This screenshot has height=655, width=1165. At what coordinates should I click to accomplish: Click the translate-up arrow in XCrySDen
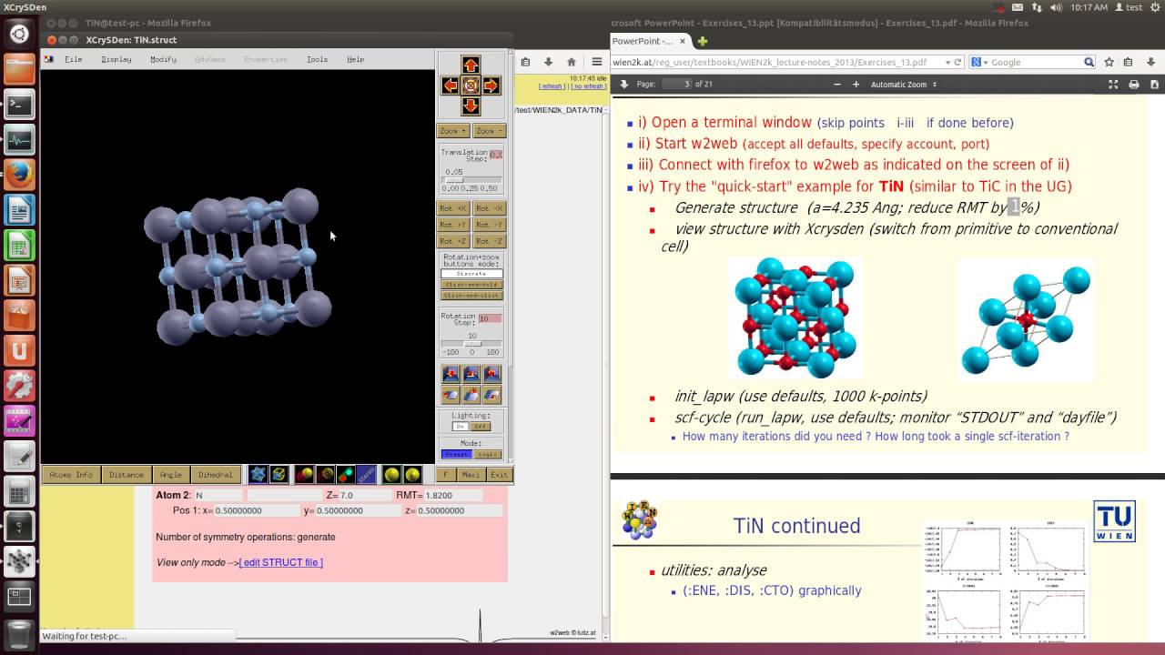tap(471, 65)
